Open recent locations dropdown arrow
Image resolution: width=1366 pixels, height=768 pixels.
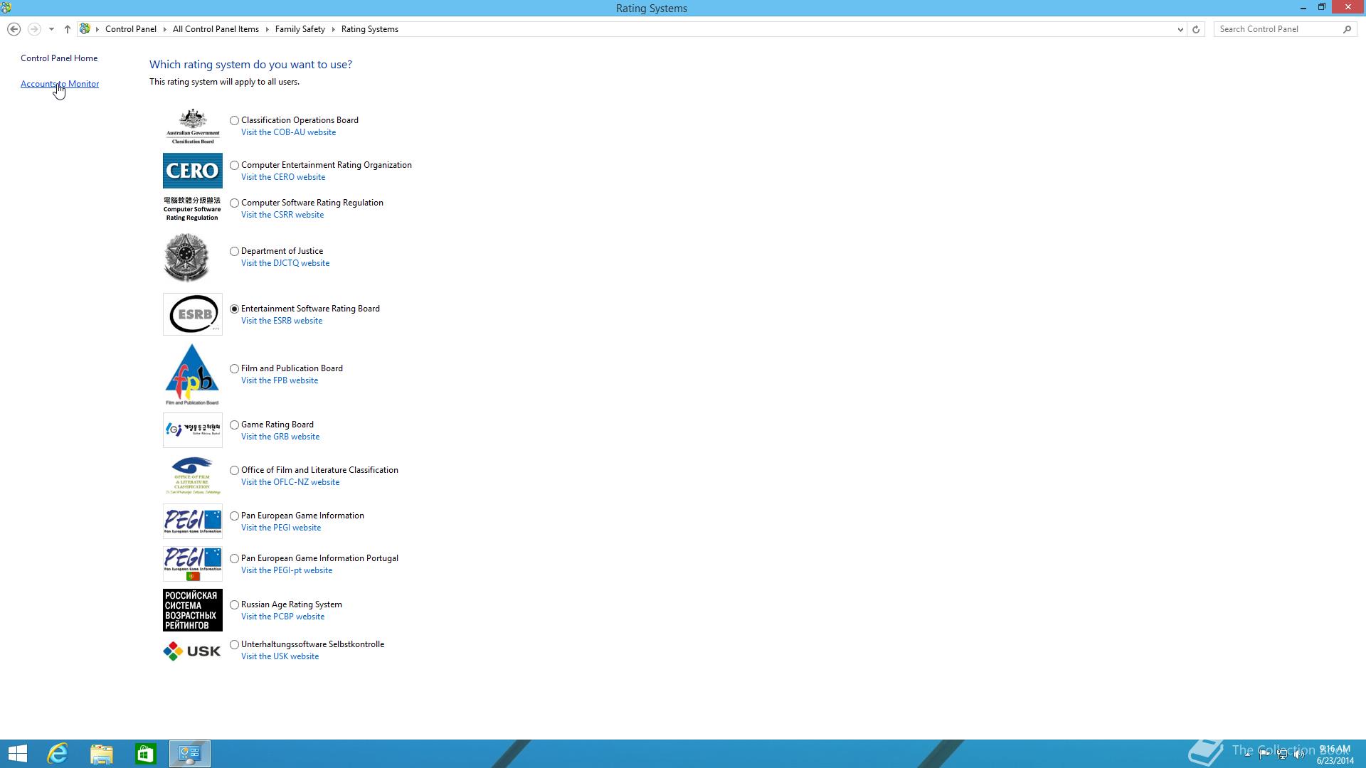[51, 29]
